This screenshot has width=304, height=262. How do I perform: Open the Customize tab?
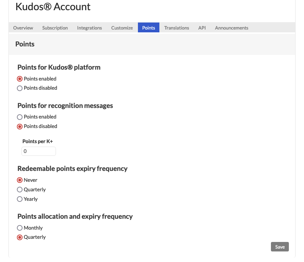[122, 28]
